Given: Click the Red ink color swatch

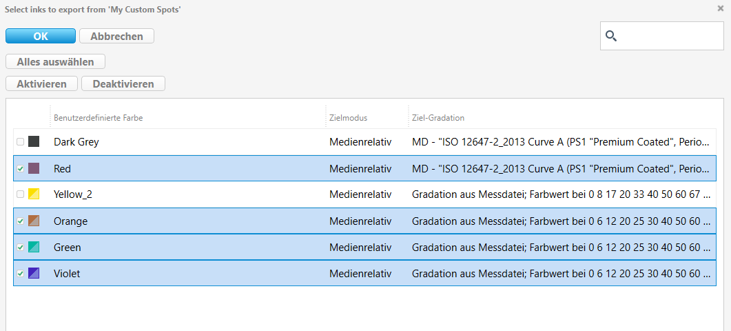Looking at the screenshot, I should point(34,168).
